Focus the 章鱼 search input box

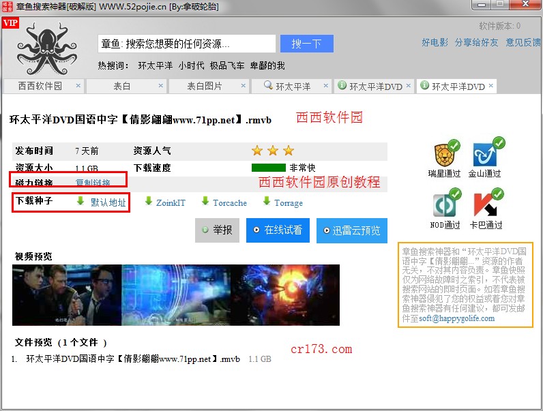click(187, 44)
